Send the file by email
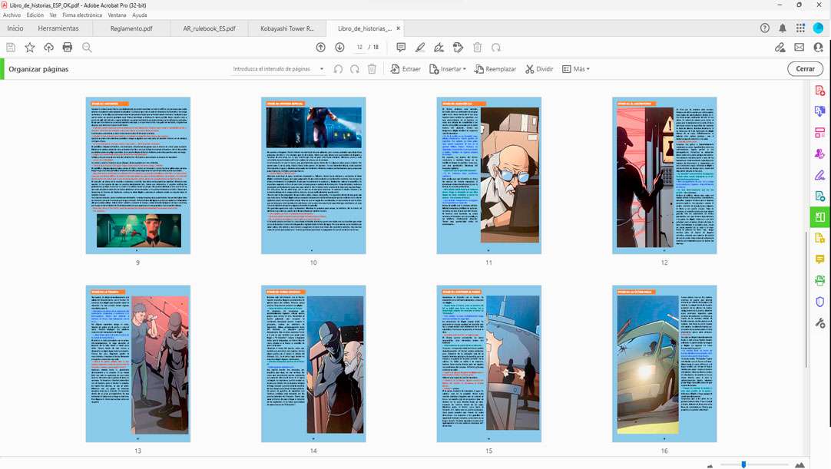831x469 pixels. click(800, 48)
